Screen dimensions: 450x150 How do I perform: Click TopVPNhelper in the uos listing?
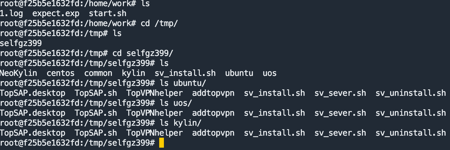coord(155,113)
